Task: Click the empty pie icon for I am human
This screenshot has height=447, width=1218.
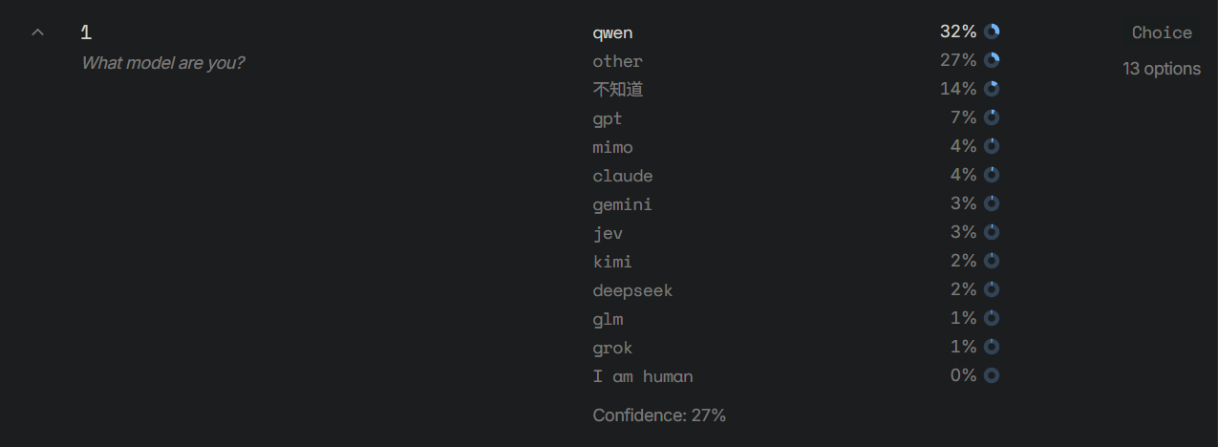Action: [992, 375]
